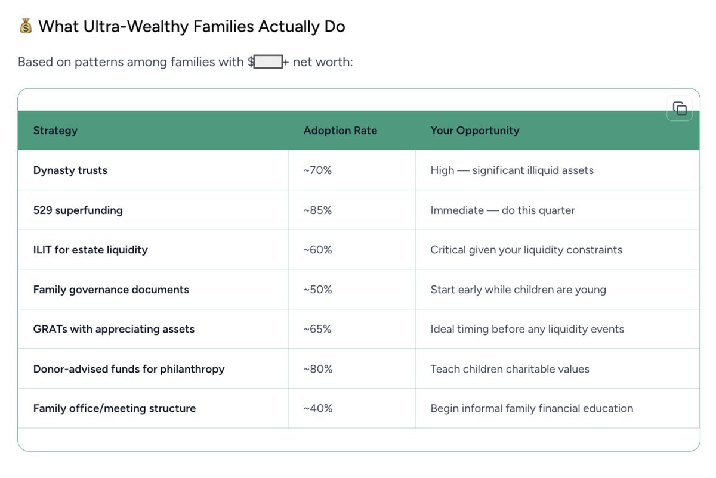The width and height of the screenshot is (716, 478).
Task: Click the copy table icon
Action: coord(680,108)
